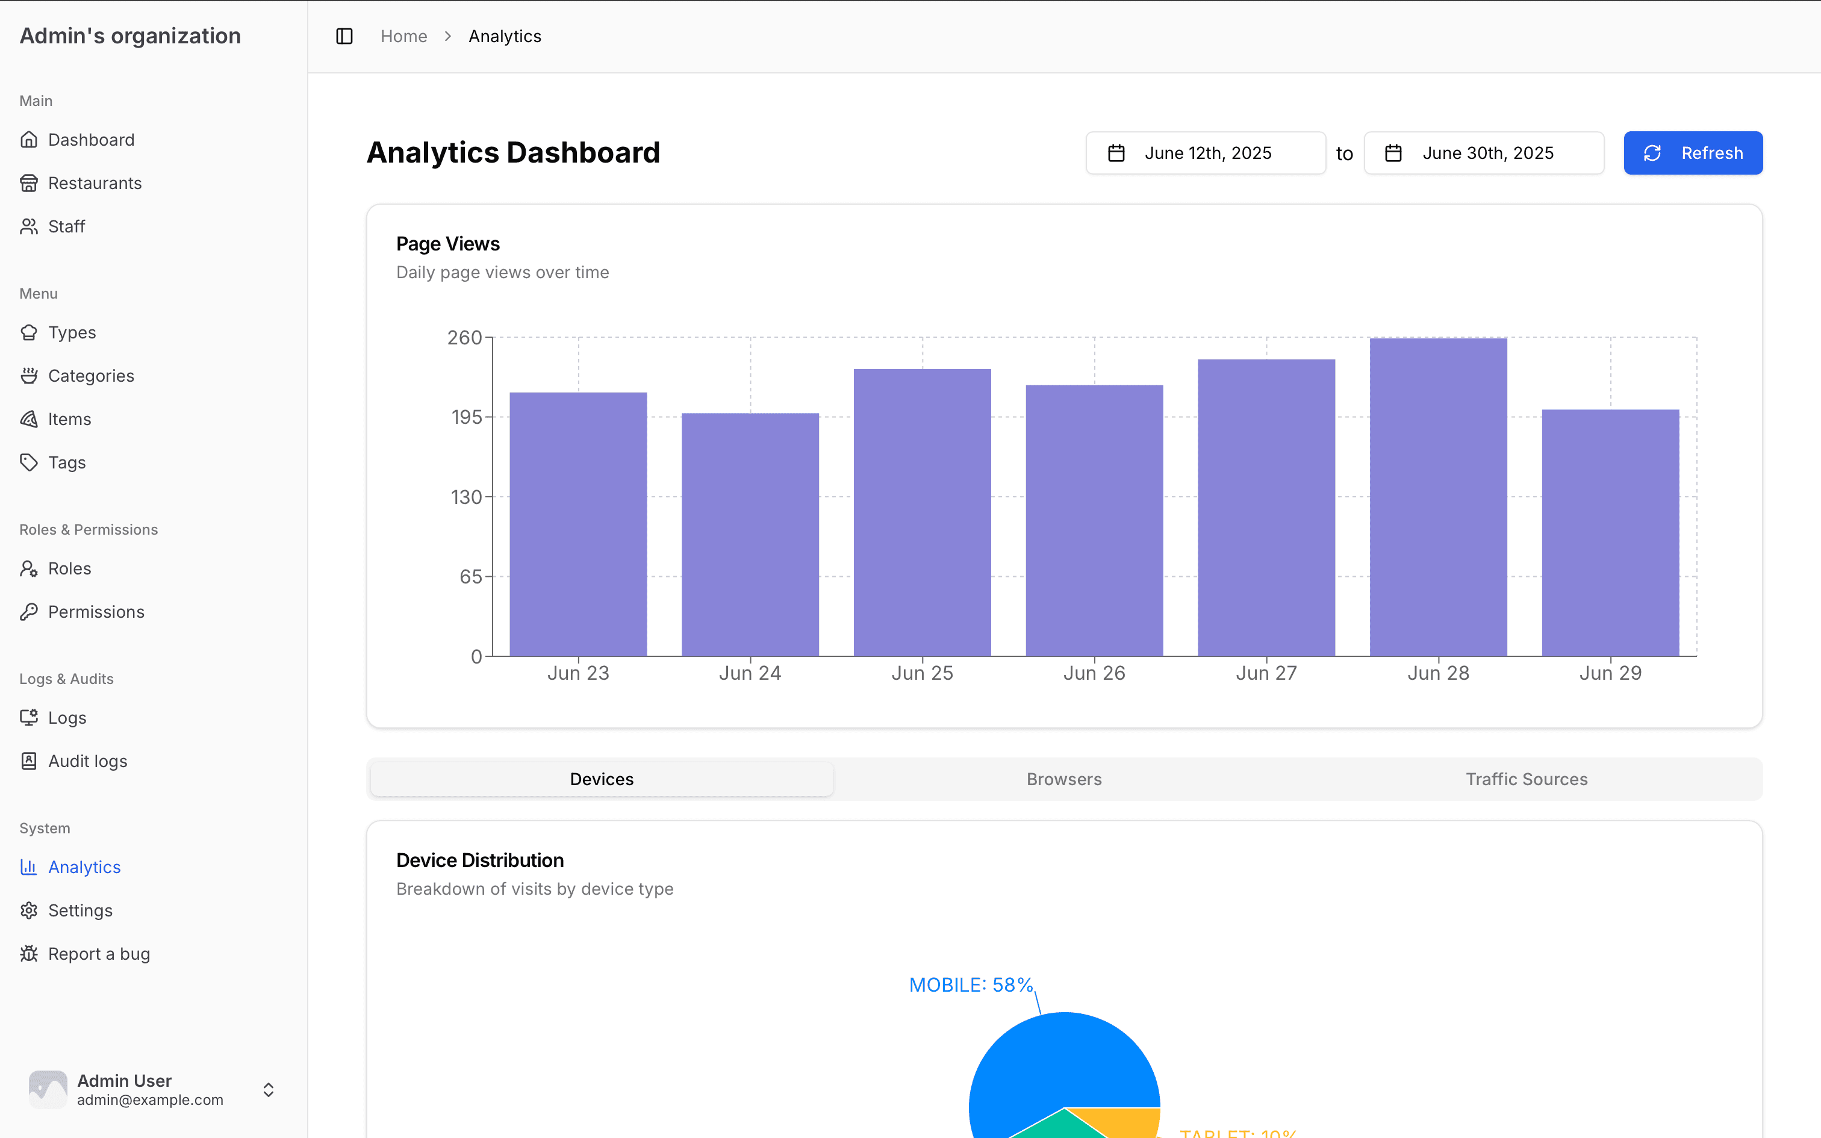Switch to the Browsers tab
The height and width of the screenshot is (1138, 1821).
(x=1063, y=779)
